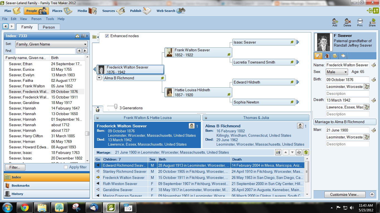Open the Publish workspace

click(140, 11)
